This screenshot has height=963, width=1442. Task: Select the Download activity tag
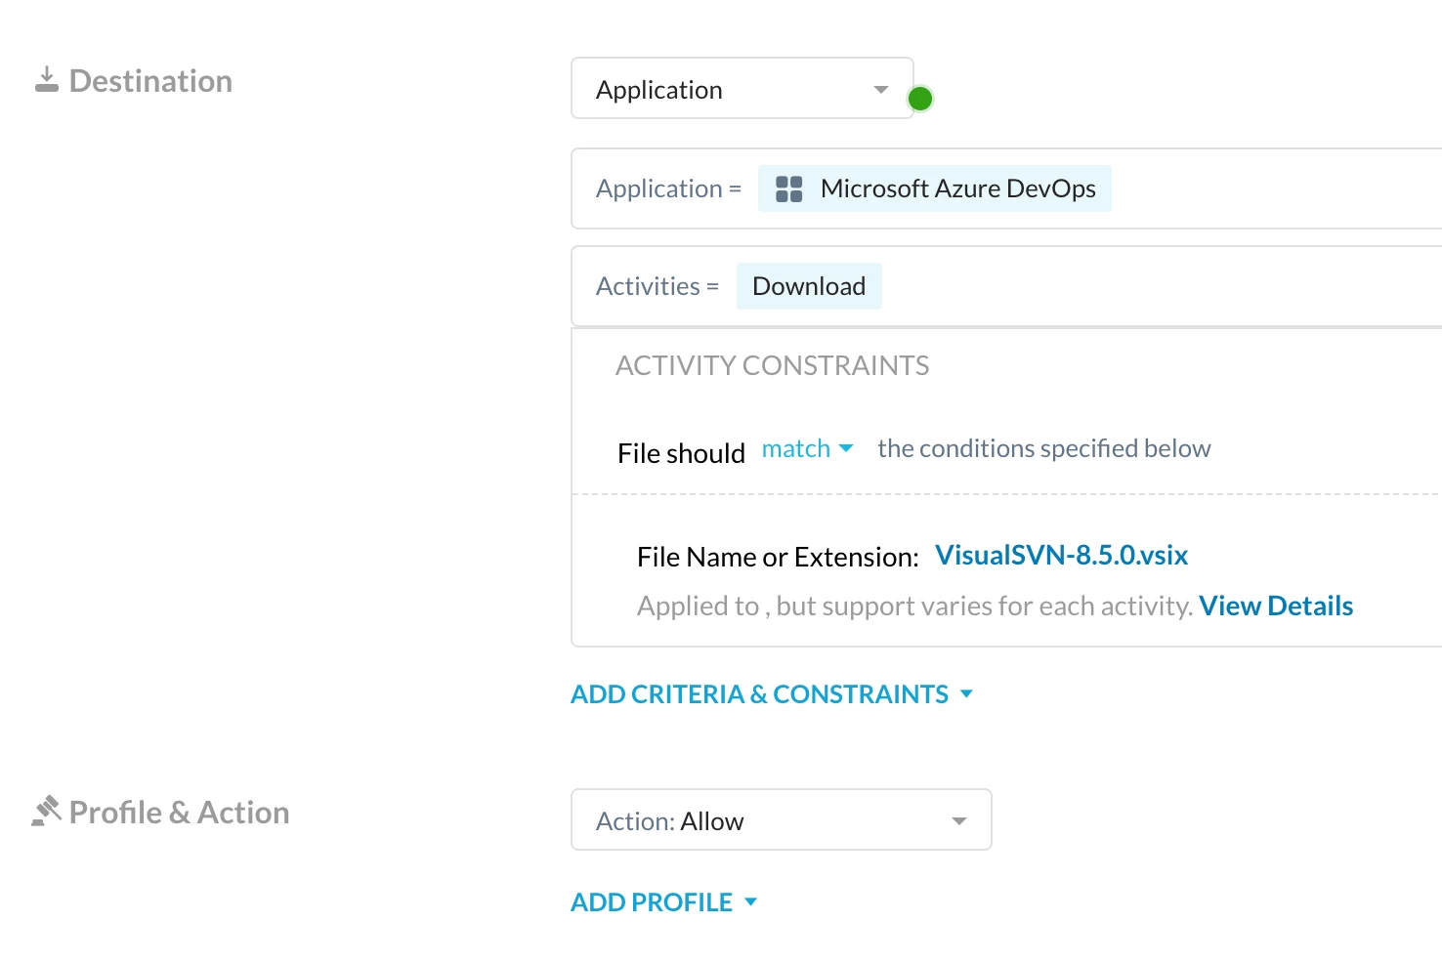pyautogui.click(x=808, y=286)
